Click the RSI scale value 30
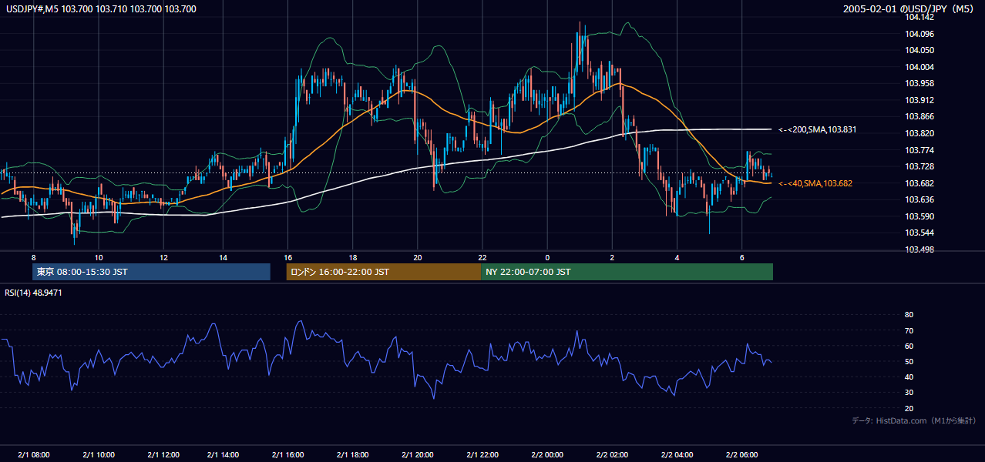The width and height of the screenshot is (985, 462). [x=909, y=393]
